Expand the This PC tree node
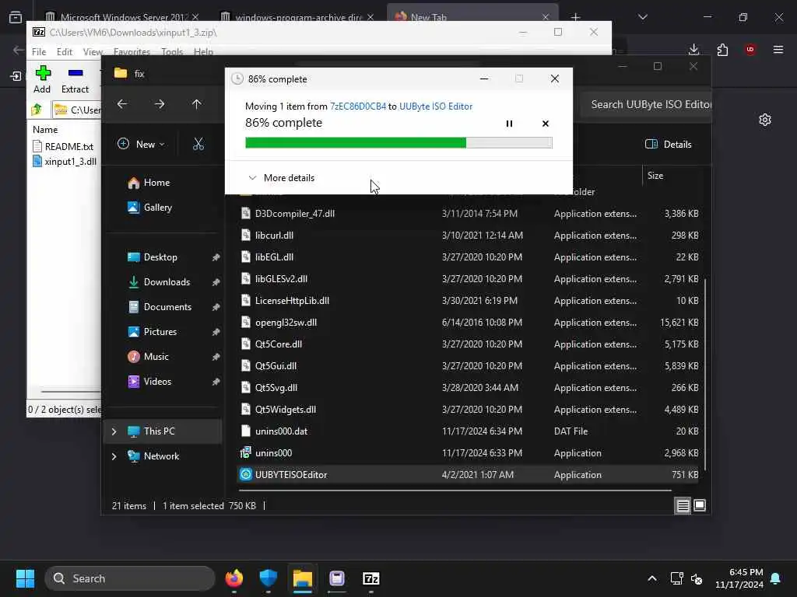This screenshot has height=597, width=797. [114, 431]
